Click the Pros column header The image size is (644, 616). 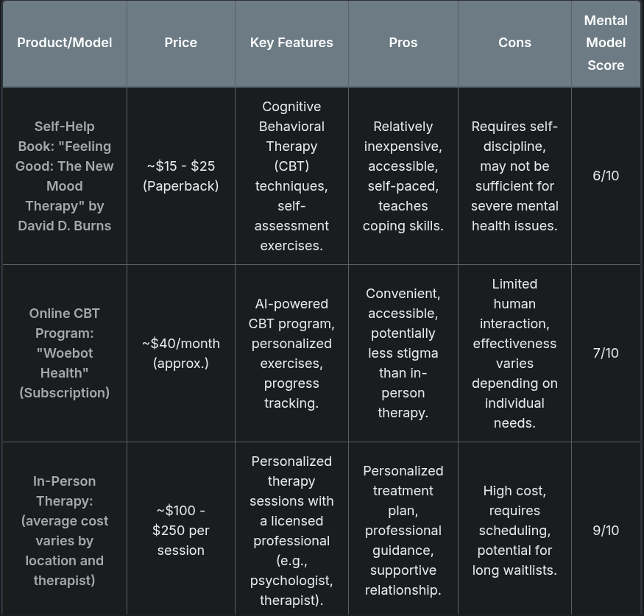click(403, 43)
